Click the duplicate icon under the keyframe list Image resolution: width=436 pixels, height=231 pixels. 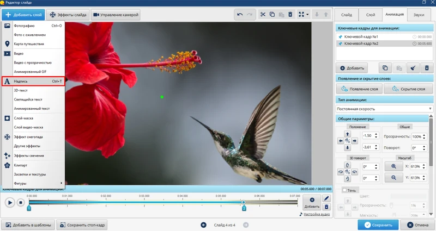click(x=385, y=68)
